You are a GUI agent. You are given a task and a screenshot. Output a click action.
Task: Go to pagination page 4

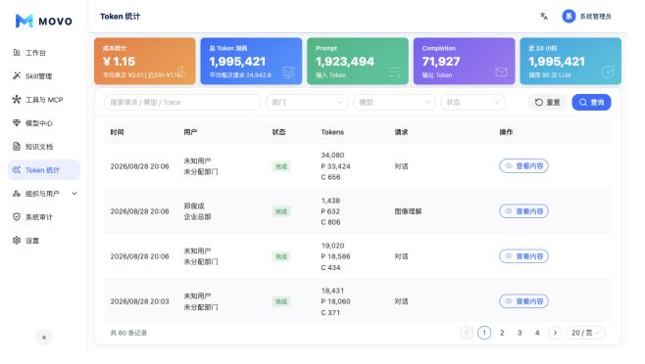537,333
